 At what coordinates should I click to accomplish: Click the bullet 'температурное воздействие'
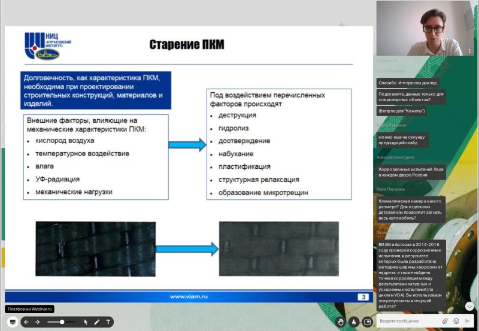pos(82,153)
